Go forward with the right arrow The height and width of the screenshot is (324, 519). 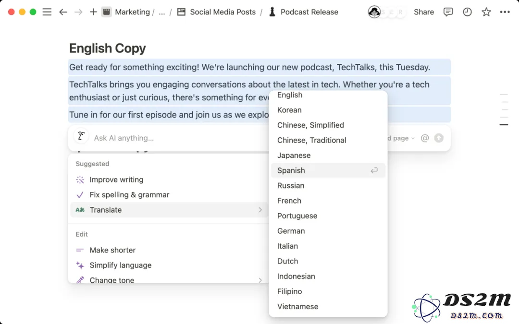(x=78, y=12)
